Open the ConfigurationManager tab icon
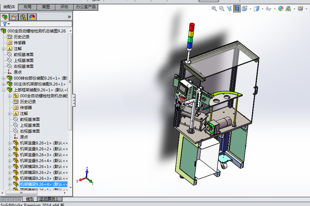 click(23, 17)
